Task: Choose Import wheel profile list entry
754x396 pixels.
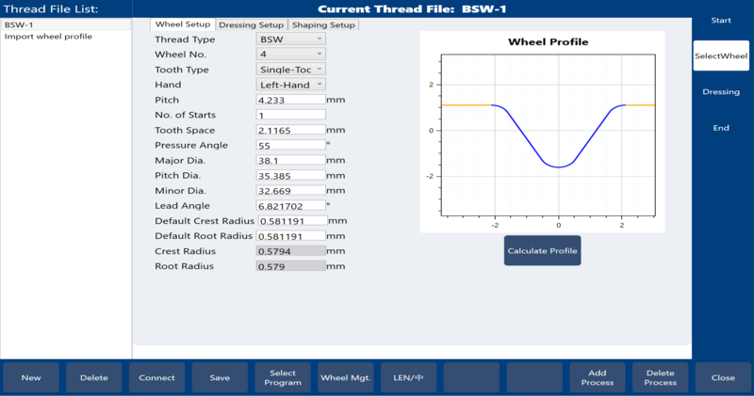Action: [66, 37]
